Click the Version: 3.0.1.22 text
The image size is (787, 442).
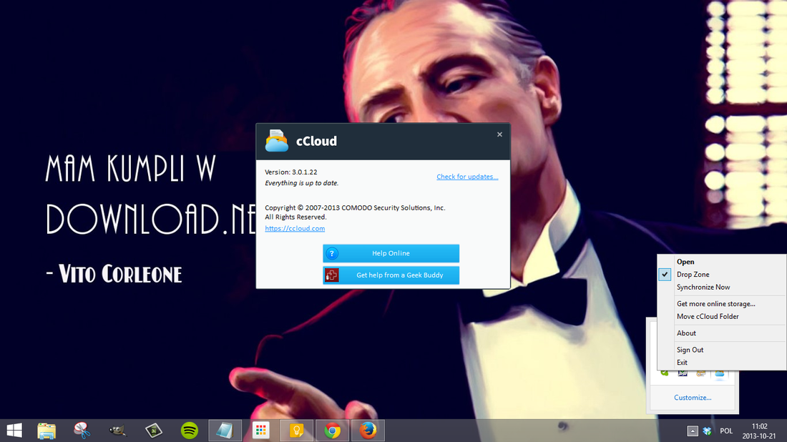(x=291, y=172)
